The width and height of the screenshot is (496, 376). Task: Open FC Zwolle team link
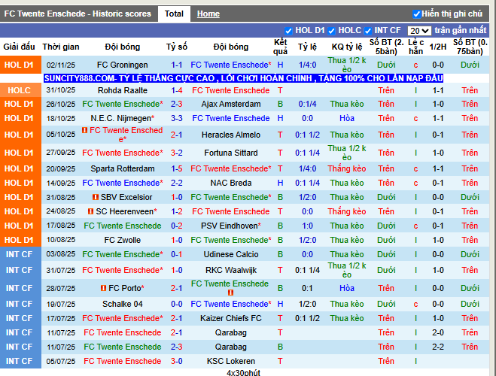tap(123, 240)
